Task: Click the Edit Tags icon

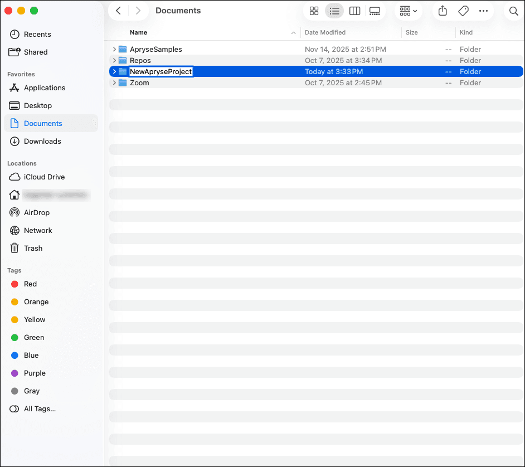Action: coord(463,11)
